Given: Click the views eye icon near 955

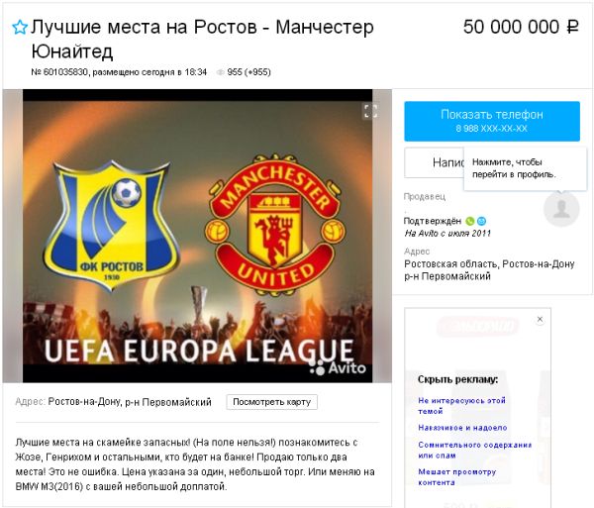Looking at the screenshot, I should click(220, 72).
